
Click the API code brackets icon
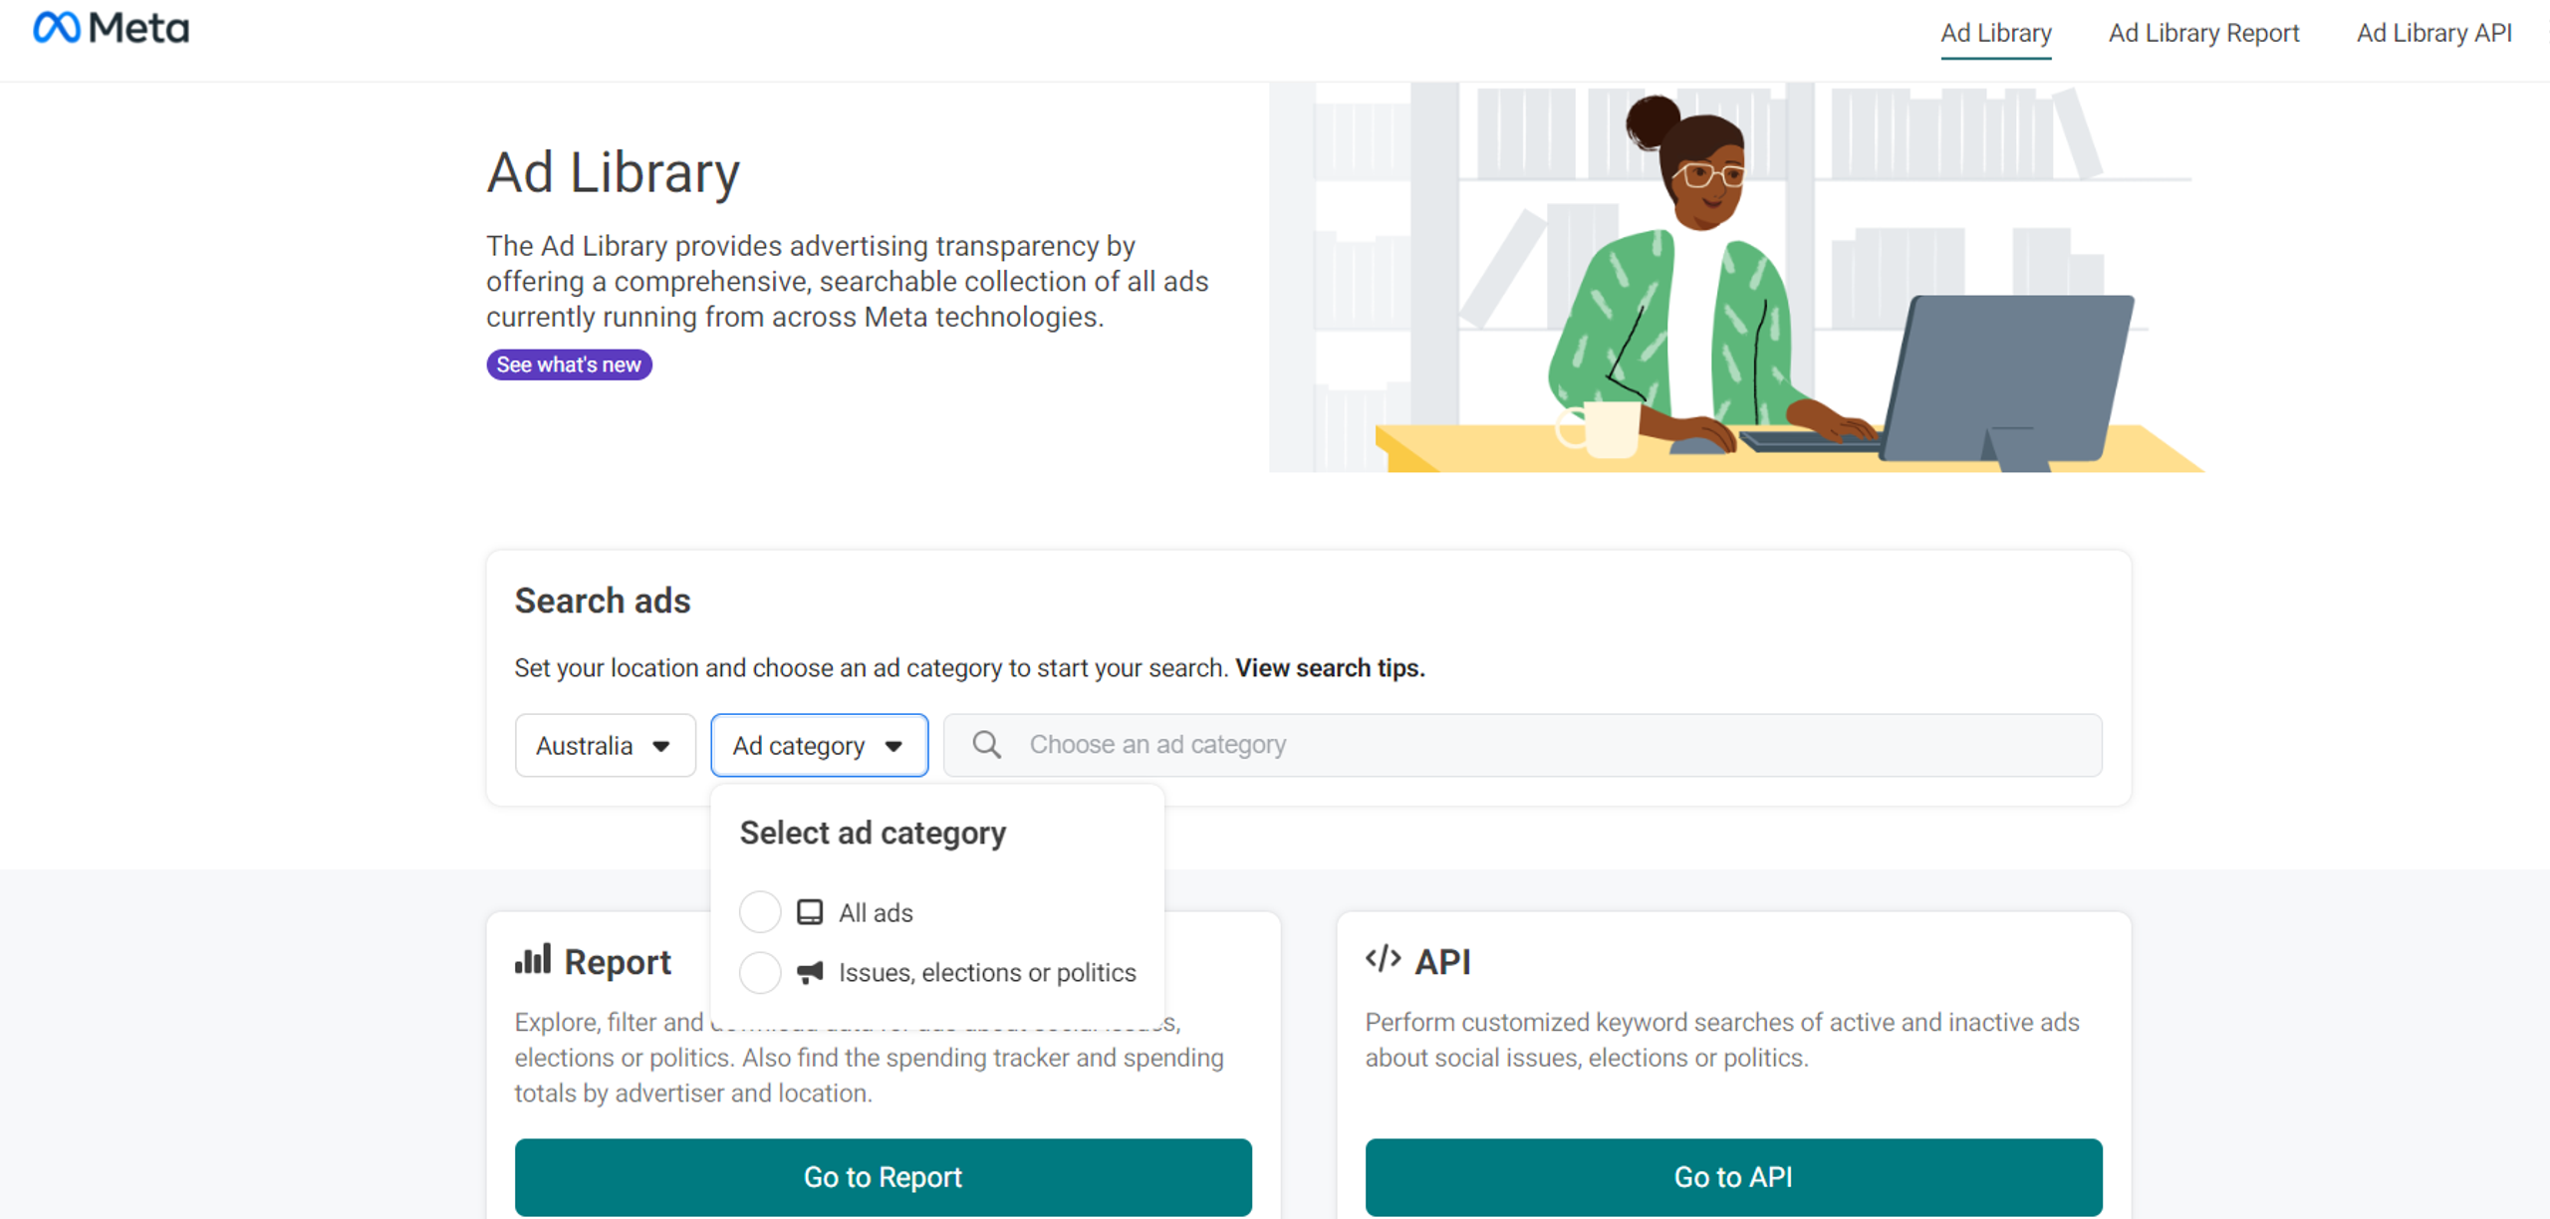[1383, 960]
